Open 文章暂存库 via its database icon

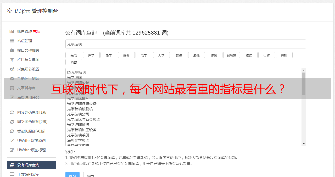click(12, 88)
